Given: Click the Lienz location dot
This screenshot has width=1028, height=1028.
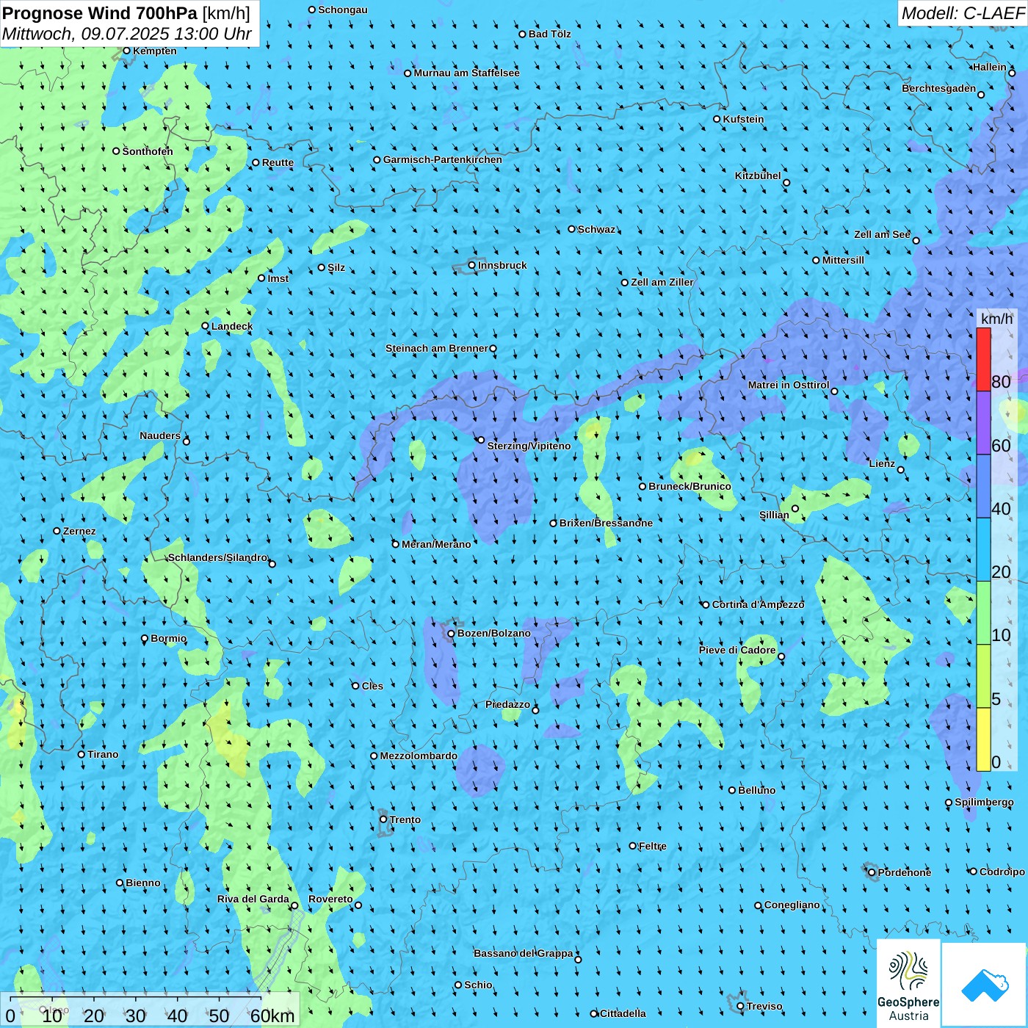Looking at the screenshot, I should [901, 470].
